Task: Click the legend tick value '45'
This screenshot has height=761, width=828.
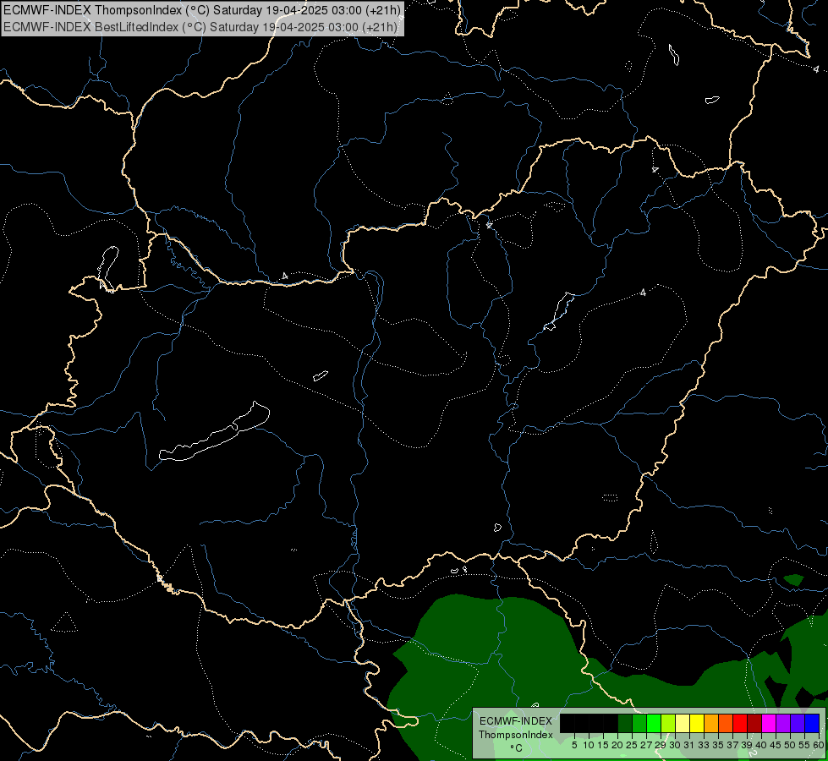Action: coord(776,745)
